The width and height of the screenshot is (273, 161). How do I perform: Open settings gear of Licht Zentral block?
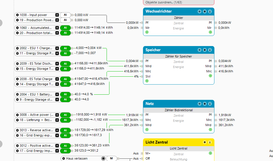(x=205, y=142)
